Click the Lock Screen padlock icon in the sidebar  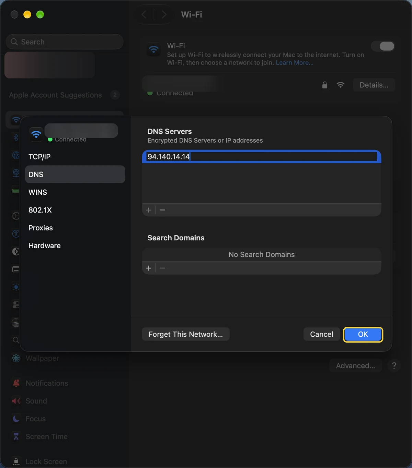coord(16,461)
